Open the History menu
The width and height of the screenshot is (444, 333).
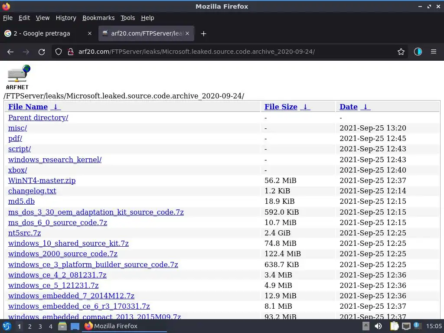click(66, 18)
